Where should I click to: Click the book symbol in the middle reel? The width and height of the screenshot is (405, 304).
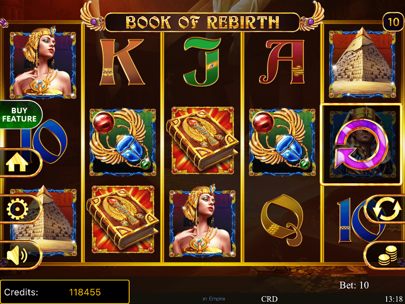(x=203, y=140)
